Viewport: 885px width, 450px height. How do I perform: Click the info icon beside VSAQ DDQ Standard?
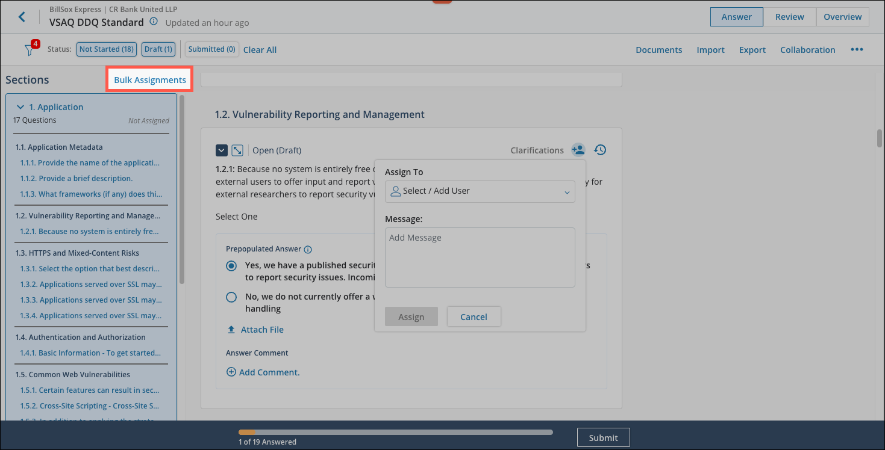[x=154, y=22]
